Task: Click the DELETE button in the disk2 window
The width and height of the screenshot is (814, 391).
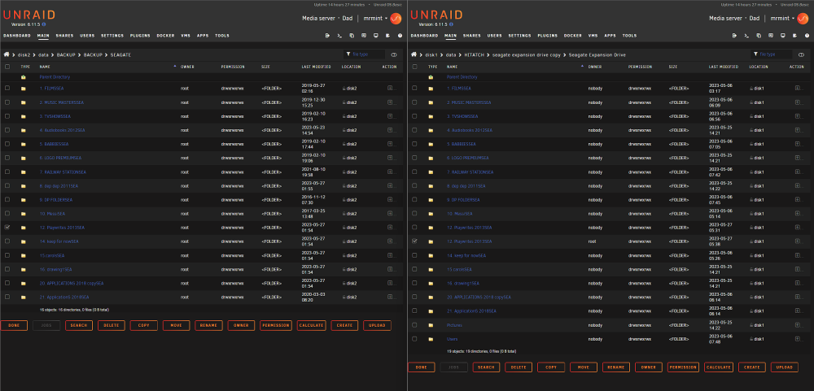Action: point(111,326)
